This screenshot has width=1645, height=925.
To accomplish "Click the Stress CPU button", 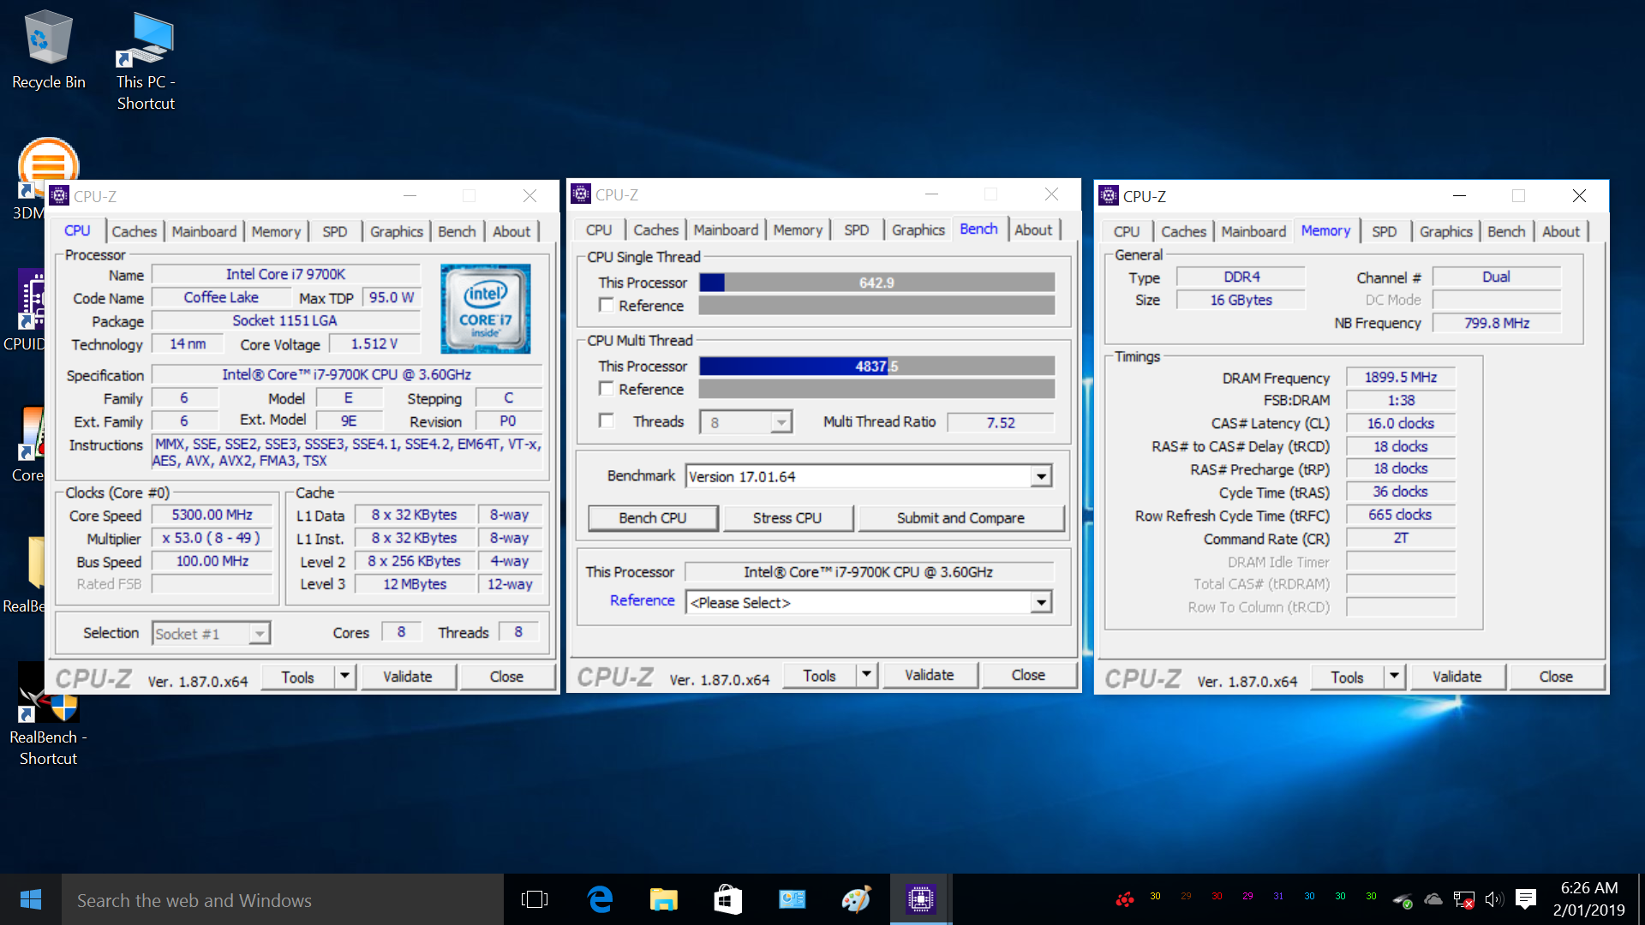I will tap(787, 517).
